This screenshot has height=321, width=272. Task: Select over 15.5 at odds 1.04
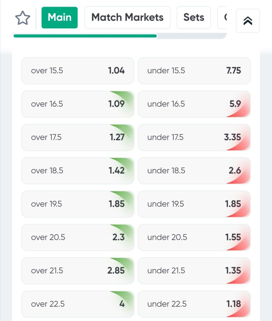78,71
